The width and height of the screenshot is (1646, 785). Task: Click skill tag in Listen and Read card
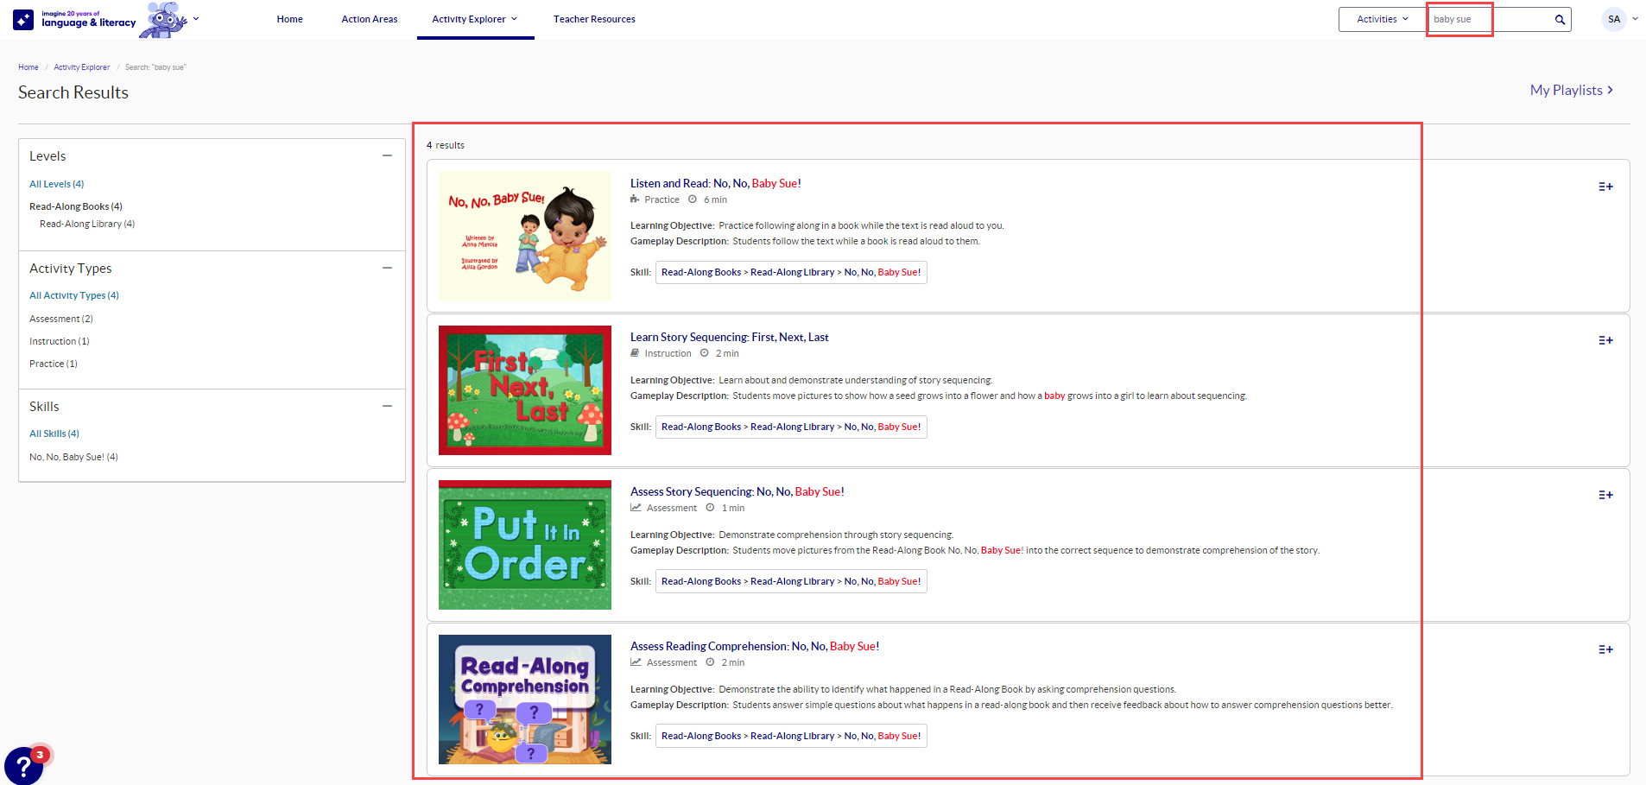click(x=791, y=272)
